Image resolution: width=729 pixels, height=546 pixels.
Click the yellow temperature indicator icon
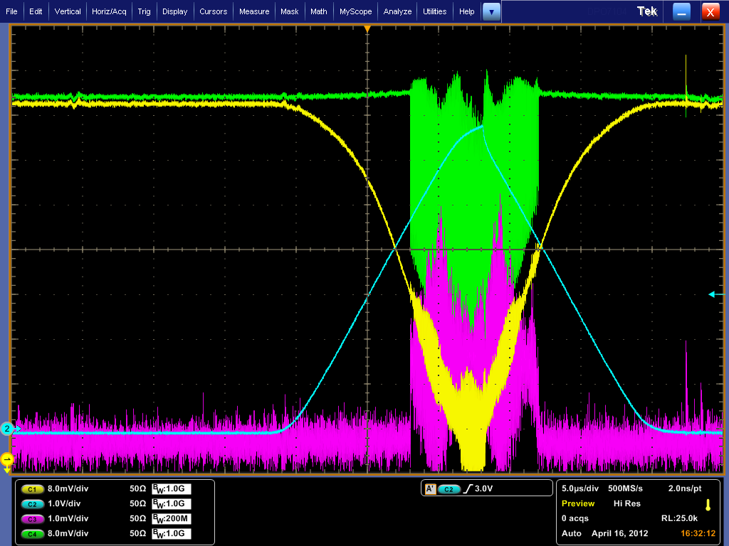click(708, 504)
